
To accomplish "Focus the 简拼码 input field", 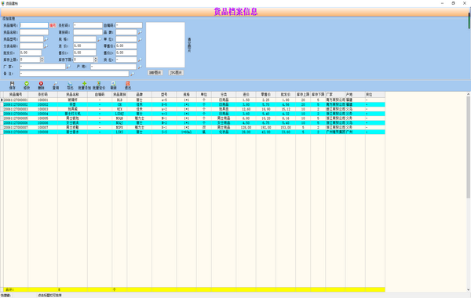I will pos(88,32).
